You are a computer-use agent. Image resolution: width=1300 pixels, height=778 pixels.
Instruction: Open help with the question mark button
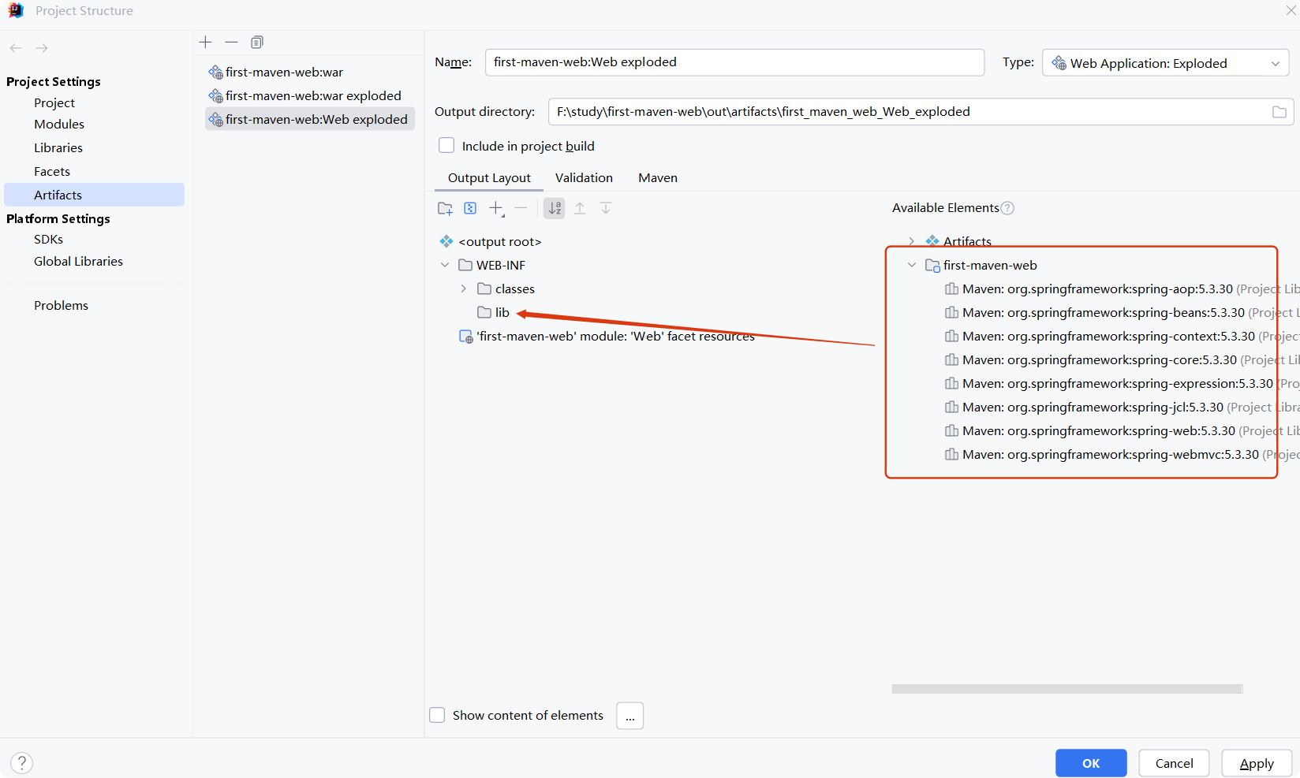[22, 762]
